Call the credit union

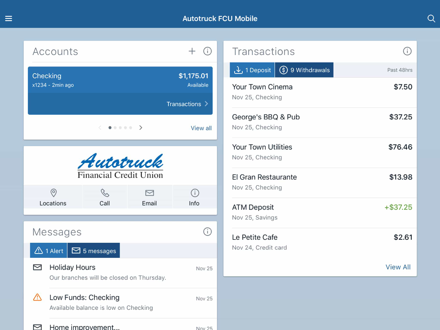105,197
